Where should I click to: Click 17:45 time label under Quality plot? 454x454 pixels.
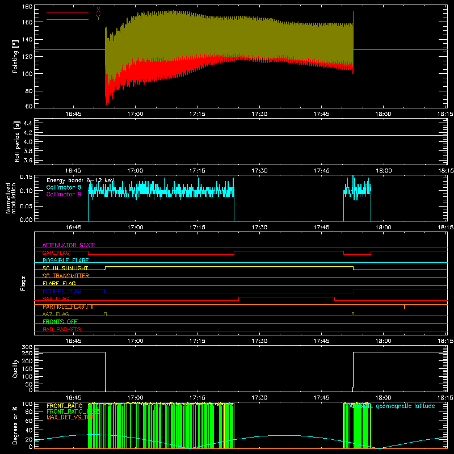coord(321,398)
